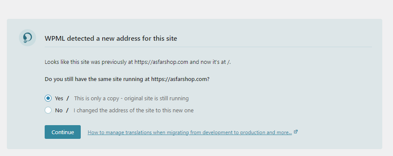Click the divider line under the heading
Screen dimensions: 393x156
coord(208,47)
